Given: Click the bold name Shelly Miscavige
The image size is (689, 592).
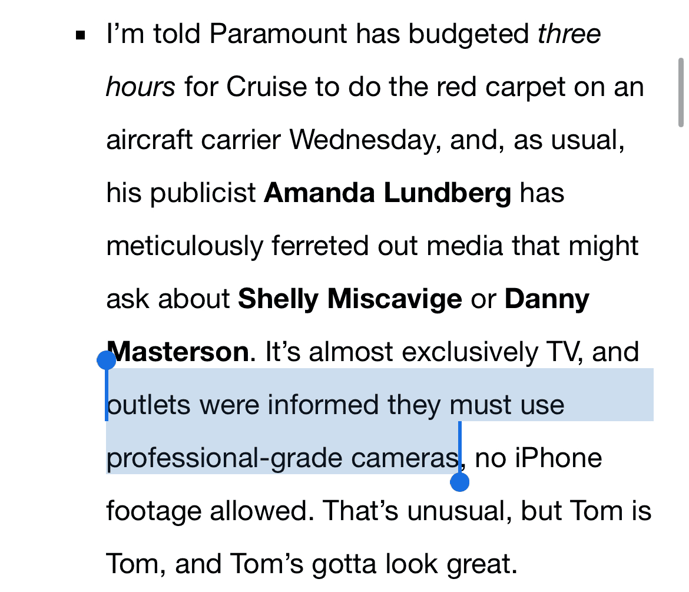Looking at the screenshot, I should click(350, 299).
